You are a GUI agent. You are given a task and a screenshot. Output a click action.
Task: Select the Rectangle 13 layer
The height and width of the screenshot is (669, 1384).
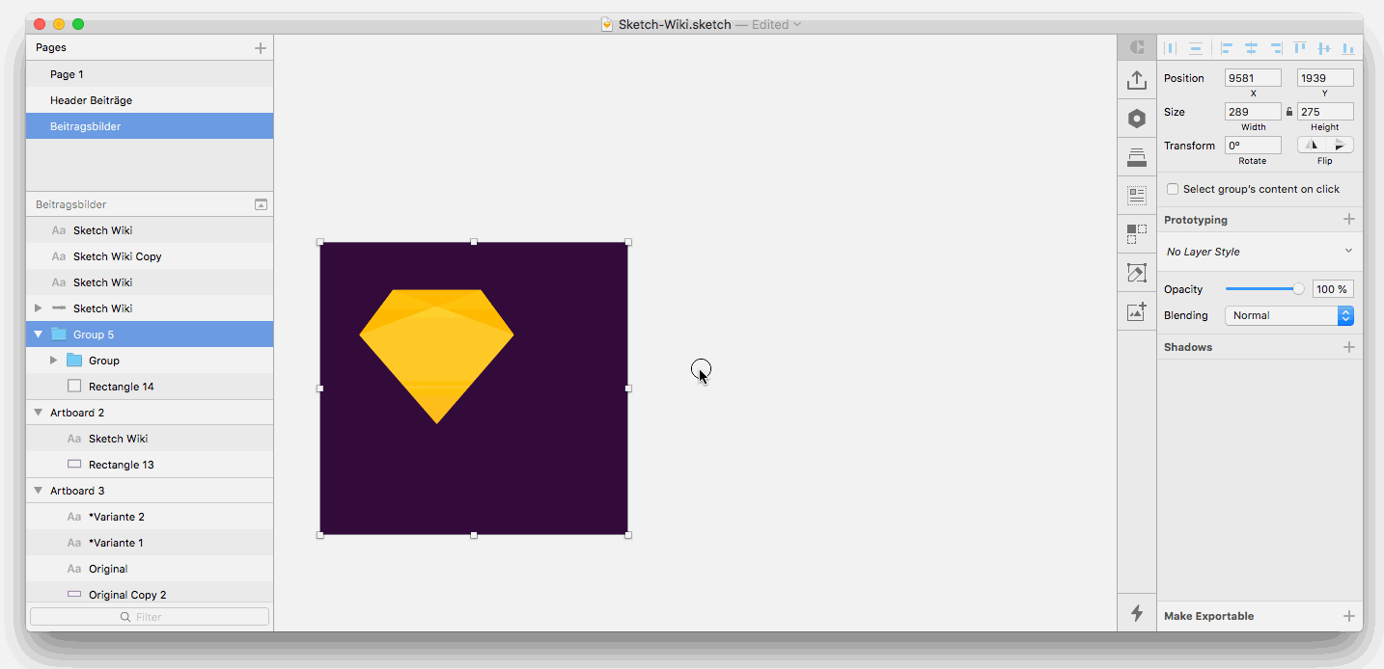pos(150,465)
